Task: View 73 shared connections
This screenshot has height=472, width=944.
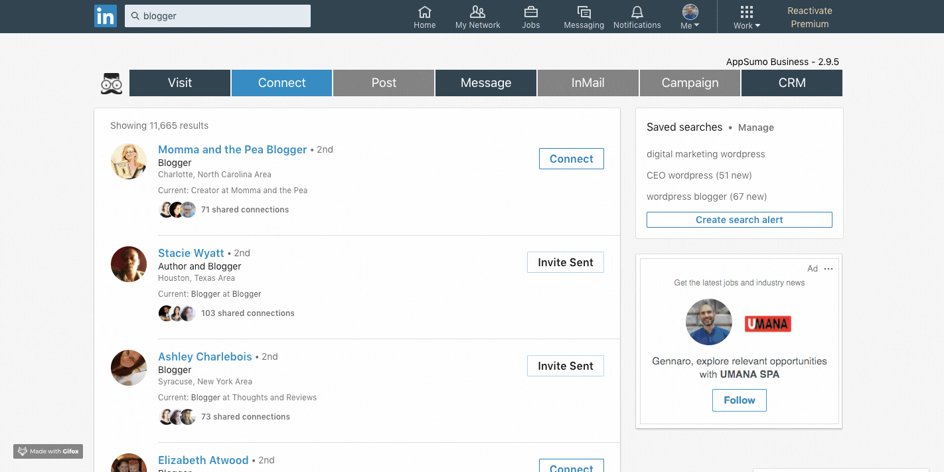Action: (x=246, y=417)
